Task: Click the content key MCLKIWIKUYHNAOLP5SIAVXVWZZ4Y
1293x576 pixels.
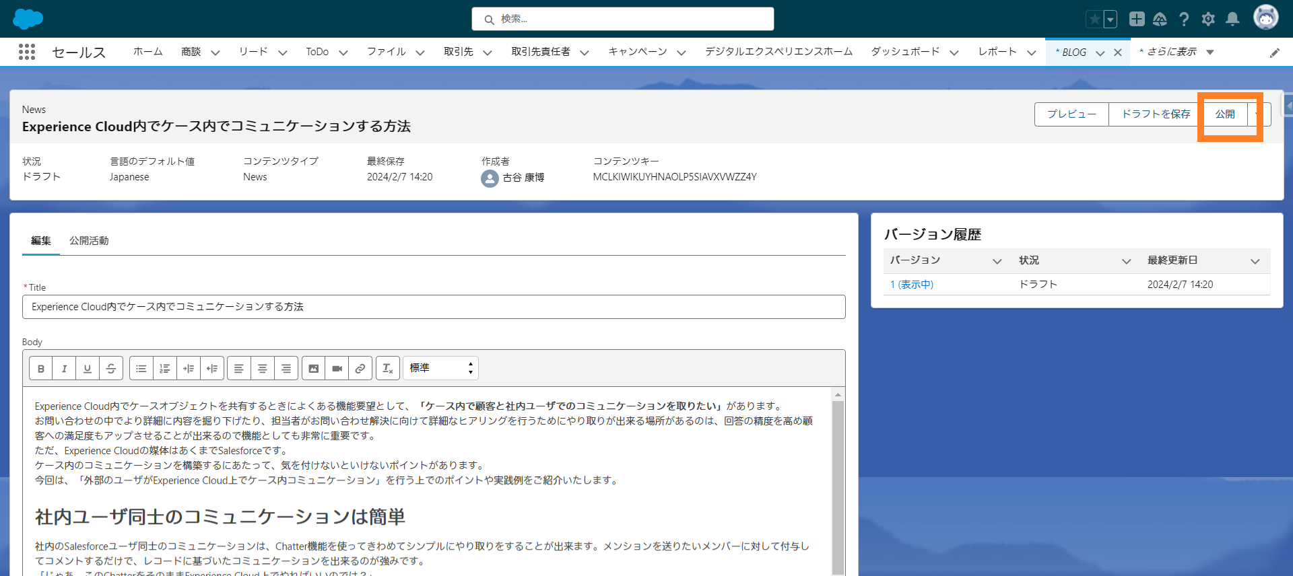Action: pyautogui.click(x=675, y=177)
